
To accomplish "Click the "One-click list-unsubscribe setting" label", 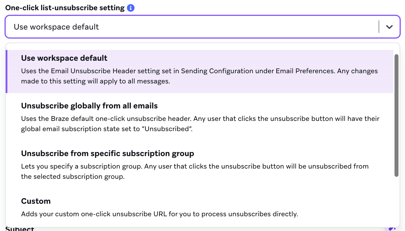I will click(65, 8).
